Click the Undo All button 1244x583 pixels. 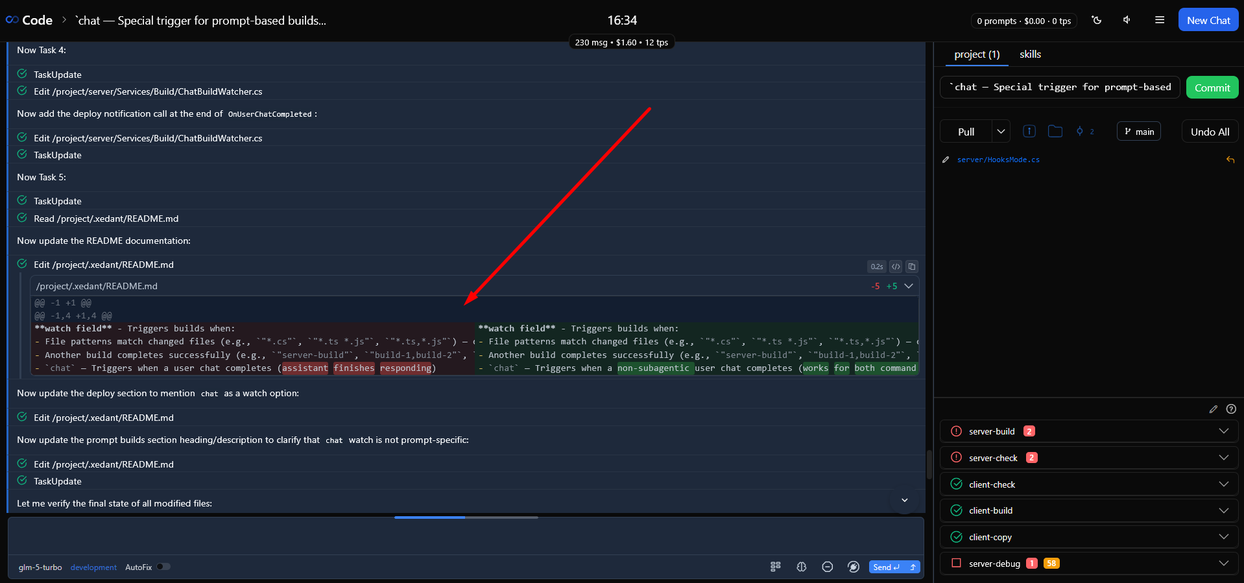click(1210, 131)
